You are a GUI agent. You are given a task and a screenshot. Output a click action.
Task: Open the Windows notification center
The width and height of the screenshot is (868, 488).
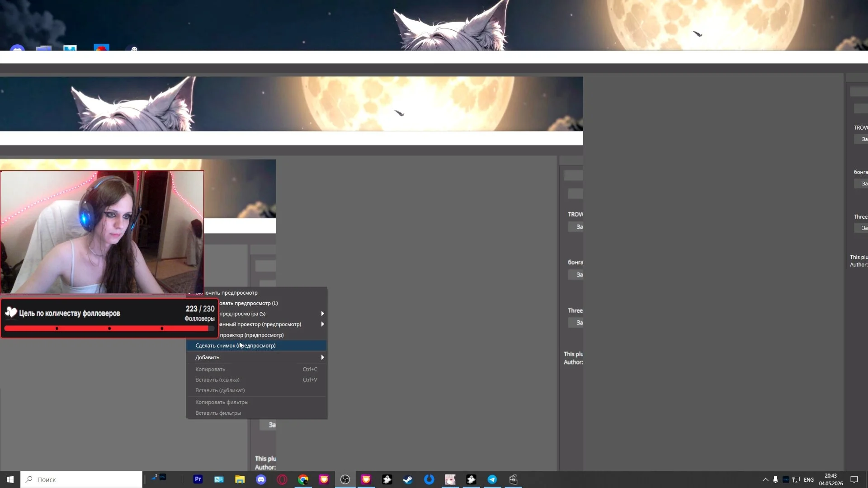click(x=854, y=479)
